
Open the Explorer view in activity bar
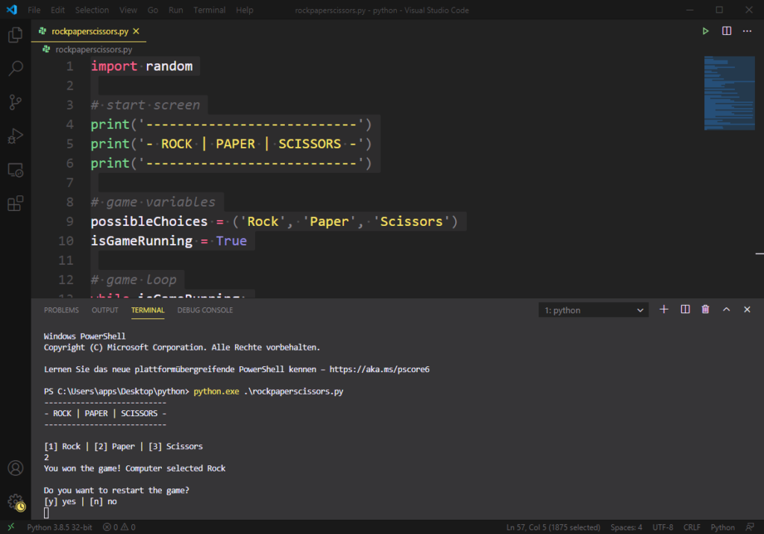pos(15,35)
